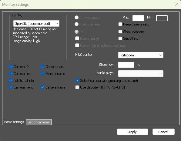
Task: Uncheck the Camera ID checkbox
Action: click(11, 67)
